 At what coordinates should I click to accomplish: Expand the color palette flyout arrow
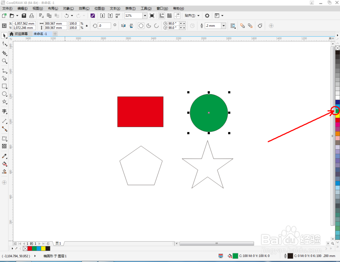(x=337, y=35)
